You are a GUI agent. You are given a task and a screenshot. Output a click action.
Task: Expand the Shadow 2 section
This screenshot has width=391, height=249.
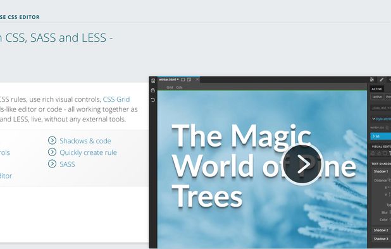381,230
